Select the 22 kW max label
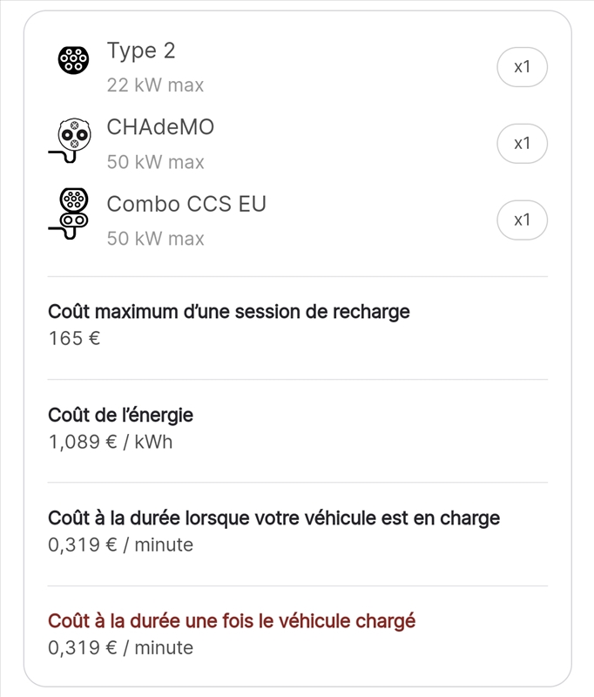The width and height of the screenshot is (594, 697). (154, 85)
